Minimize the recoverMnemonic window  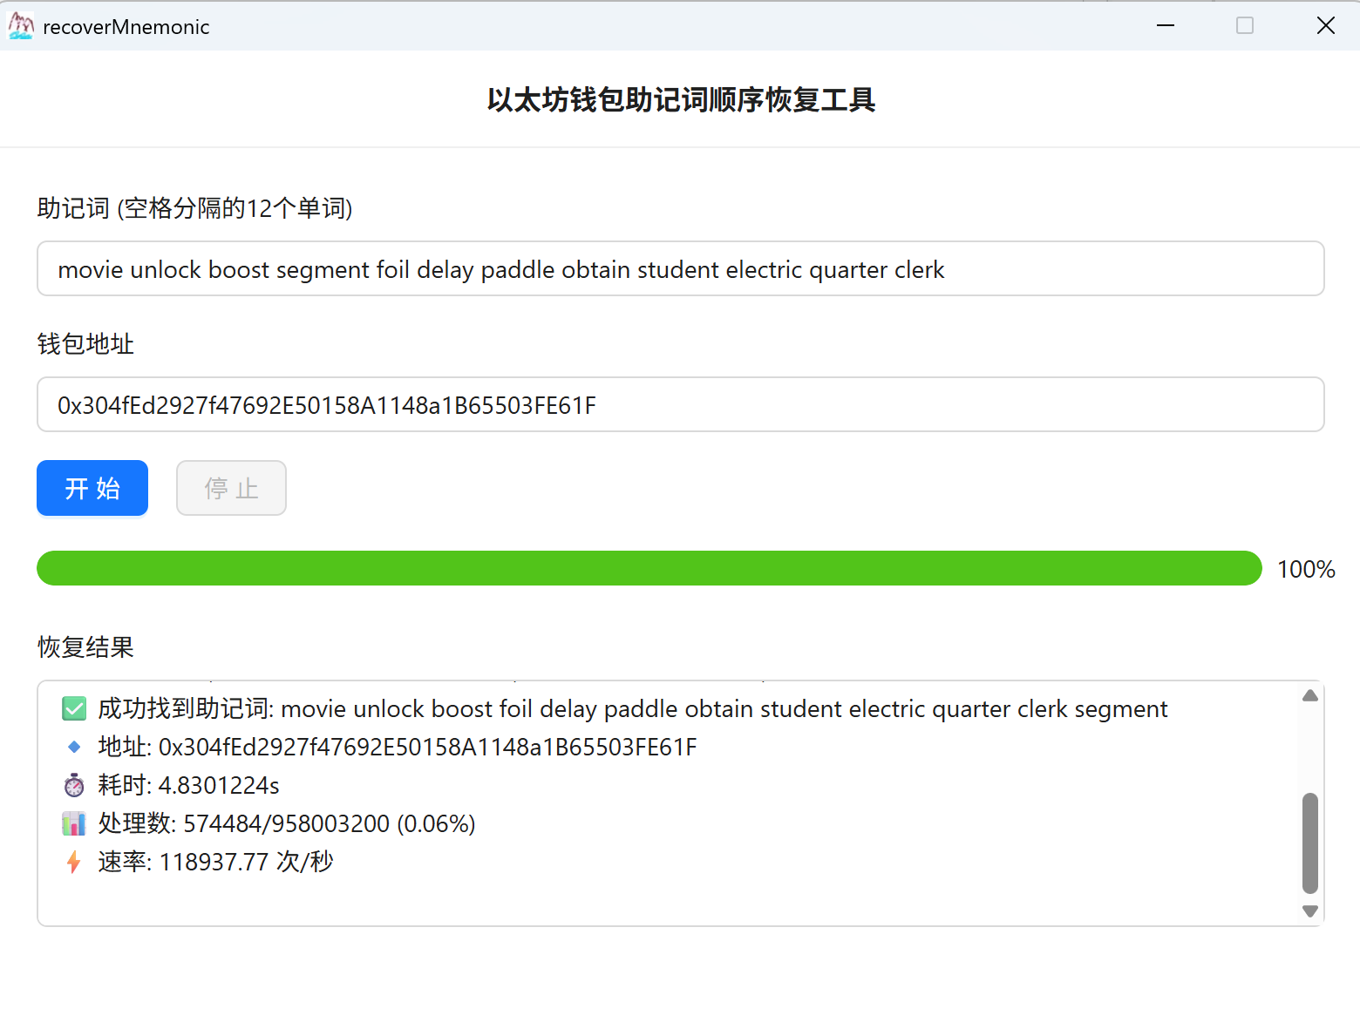1166,26
